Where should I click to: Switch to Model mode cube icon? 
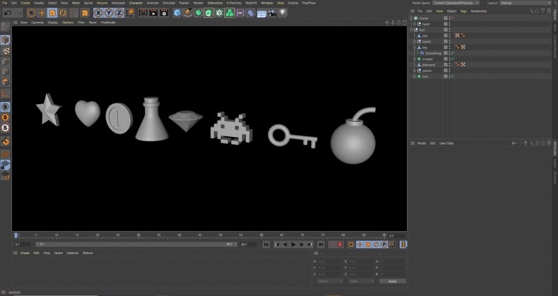point(5,40)
